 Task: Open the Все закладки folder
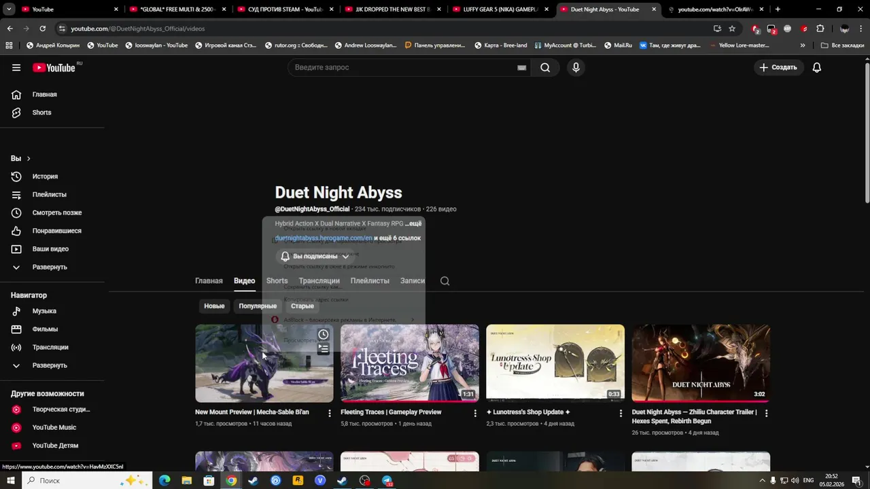pos(843,46)
